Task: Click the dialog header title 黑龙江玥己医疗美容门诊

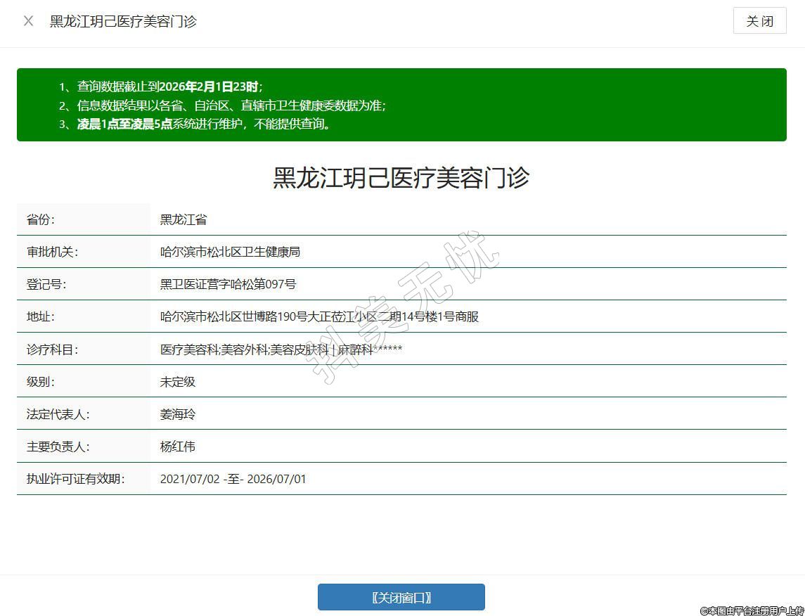Action: tap(123, 21)
